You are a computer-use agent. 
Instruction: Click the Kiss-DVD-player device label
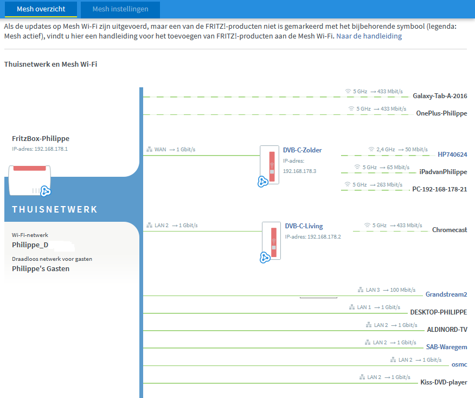coord(444,382)
